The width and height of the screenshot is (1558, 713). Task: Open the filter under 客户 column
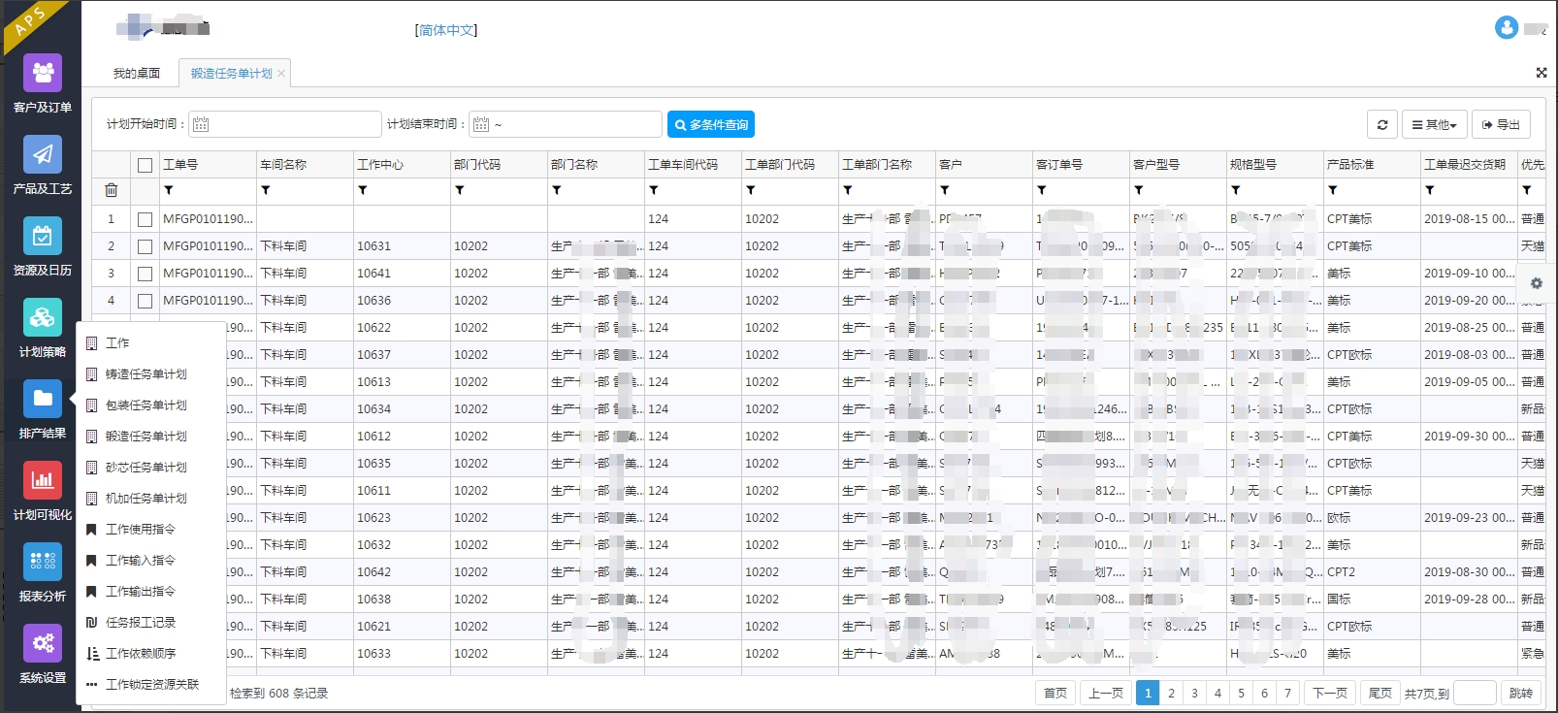pyautogui.click(x=945, y=191)
